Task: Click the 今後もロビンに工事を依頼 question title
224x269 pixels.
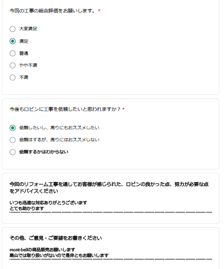Action: click(65, 109)
